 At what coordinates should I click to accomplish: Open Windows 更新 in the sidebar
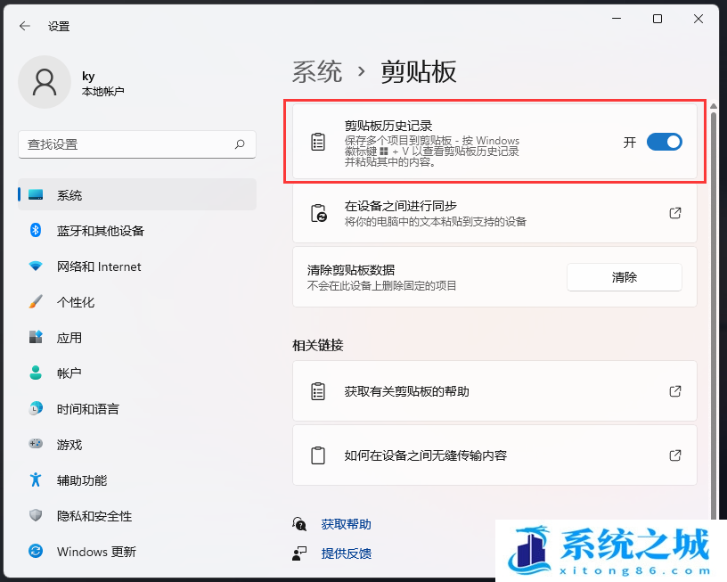click(x=96, y=552)
